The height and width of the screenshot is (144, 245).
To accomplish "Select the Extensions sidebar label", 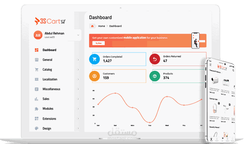I will coord(49,119).
